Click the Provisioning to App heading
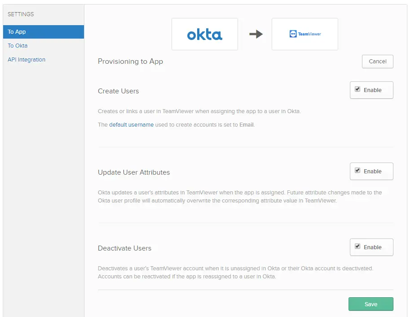This screenshot has height=317, width=415. [x=131, y=62]
